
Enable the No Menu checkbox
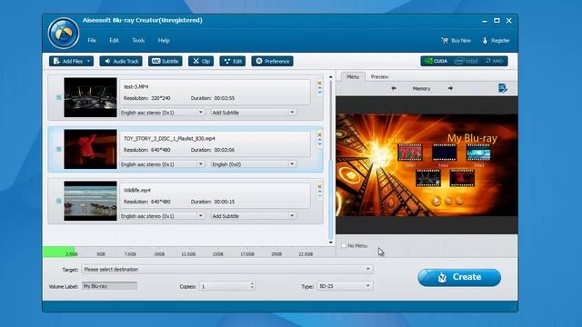(x=344, y=245)
